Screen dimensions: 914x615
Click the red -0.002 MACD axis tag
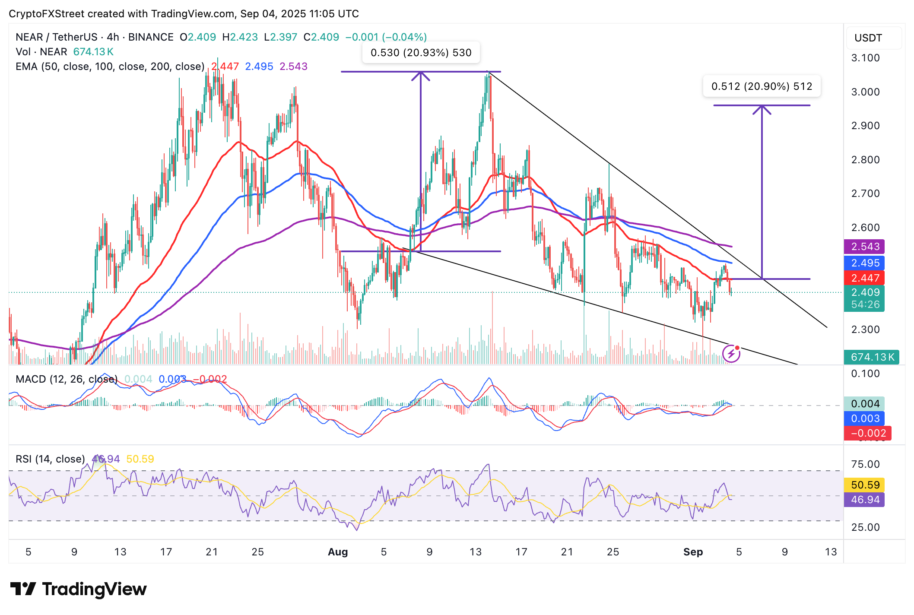pyautogui.click(x=867, y=433)
